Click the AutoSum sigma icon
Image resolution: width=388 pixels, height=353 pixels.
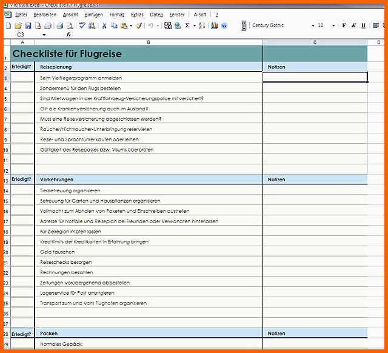pyautogui.click(x=187, y=26)
